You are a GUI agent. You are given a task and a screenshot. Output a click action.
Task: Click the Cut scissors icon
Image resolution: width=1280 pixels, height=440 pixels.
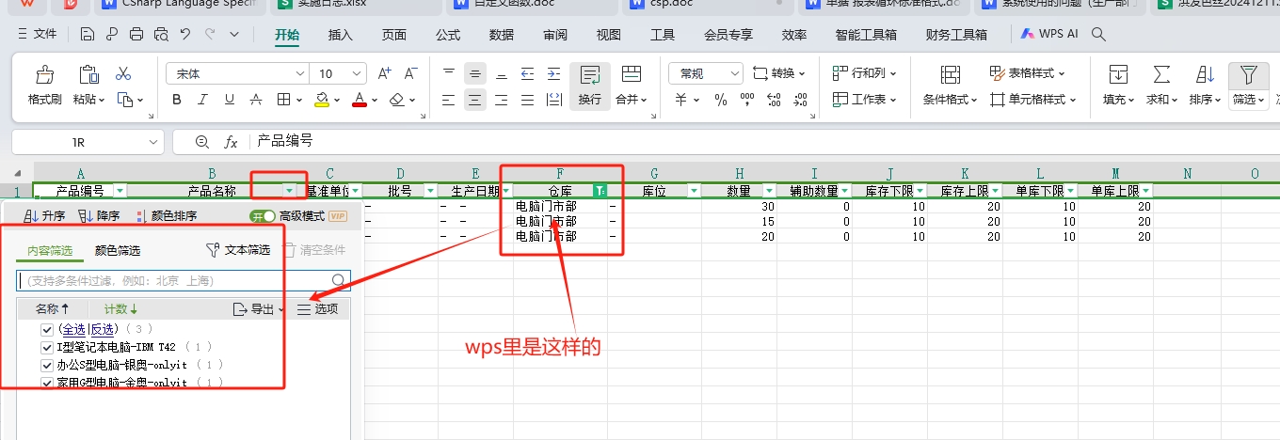(123, 73)
